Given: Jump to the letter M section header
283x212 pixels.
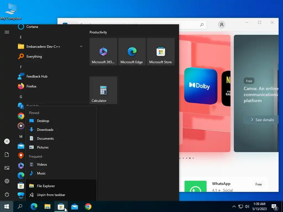Looking at the screenshot, I should (21, 137).
